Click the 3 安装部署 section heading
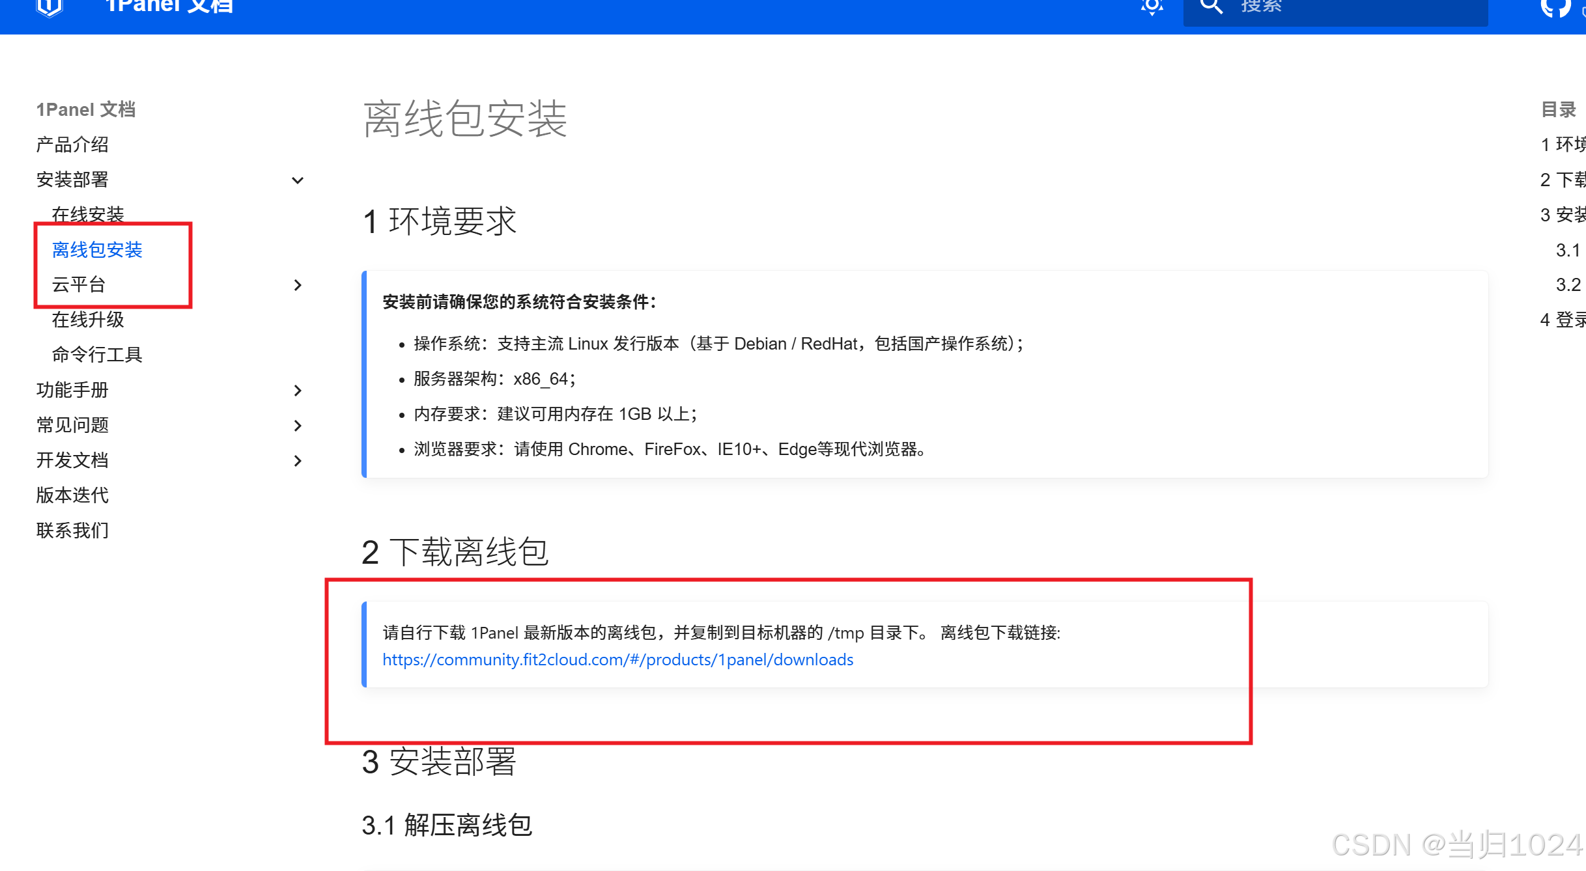Screen dimensions: 1586x871 tap(440, 762)
